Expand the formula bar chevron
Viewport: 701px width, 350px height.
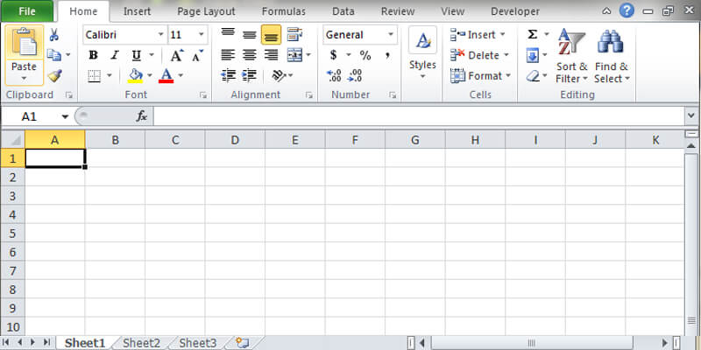pyautogui.click(x=691, y=116)
